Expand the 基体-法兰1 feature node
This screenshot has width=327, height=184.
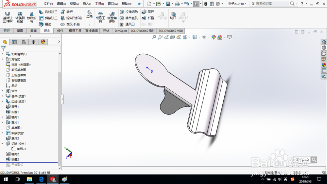pyautogui.click(x=3, y=96)
